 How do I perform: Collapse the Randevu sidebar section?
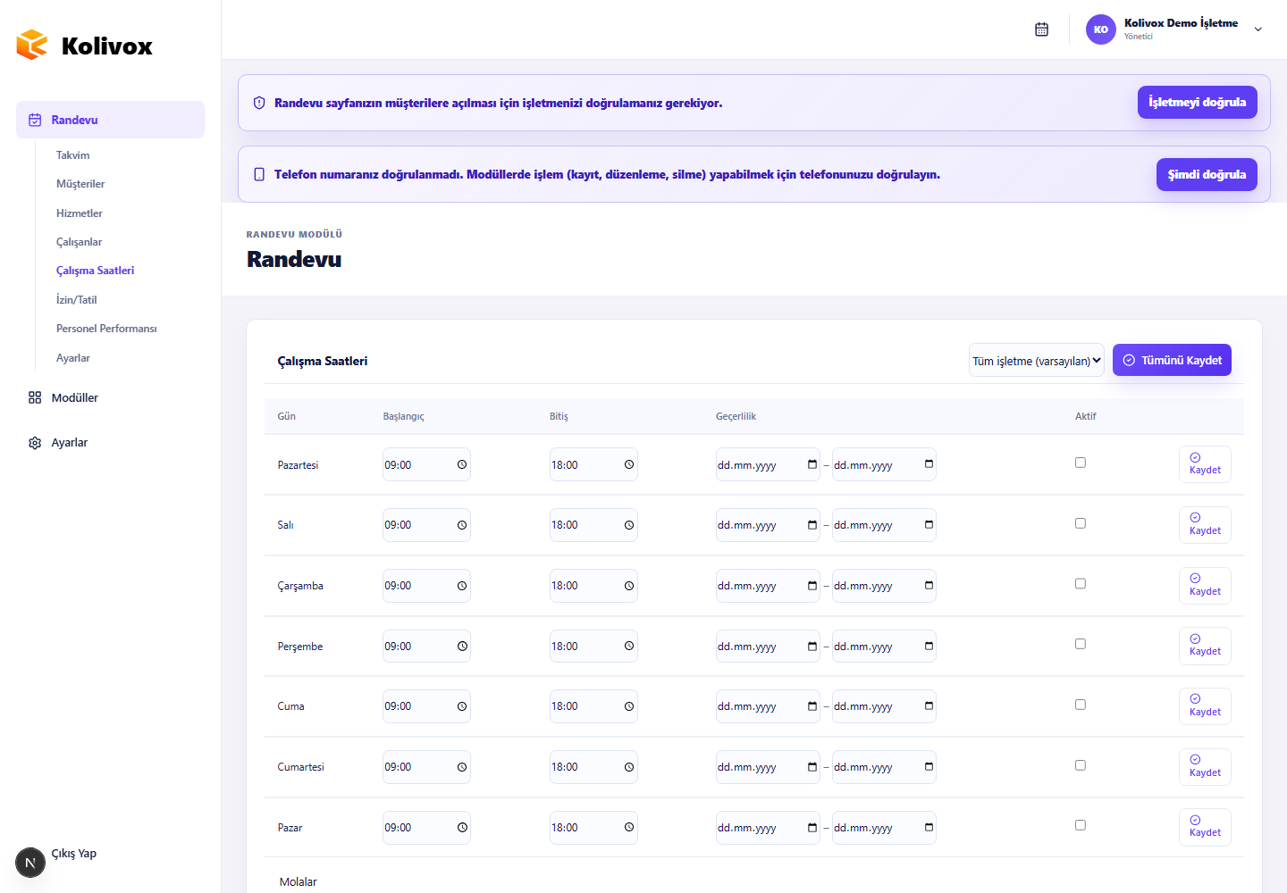point(110,120)
